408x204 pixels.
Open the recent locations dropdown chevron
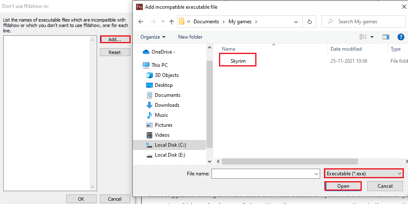pos(163,22)
